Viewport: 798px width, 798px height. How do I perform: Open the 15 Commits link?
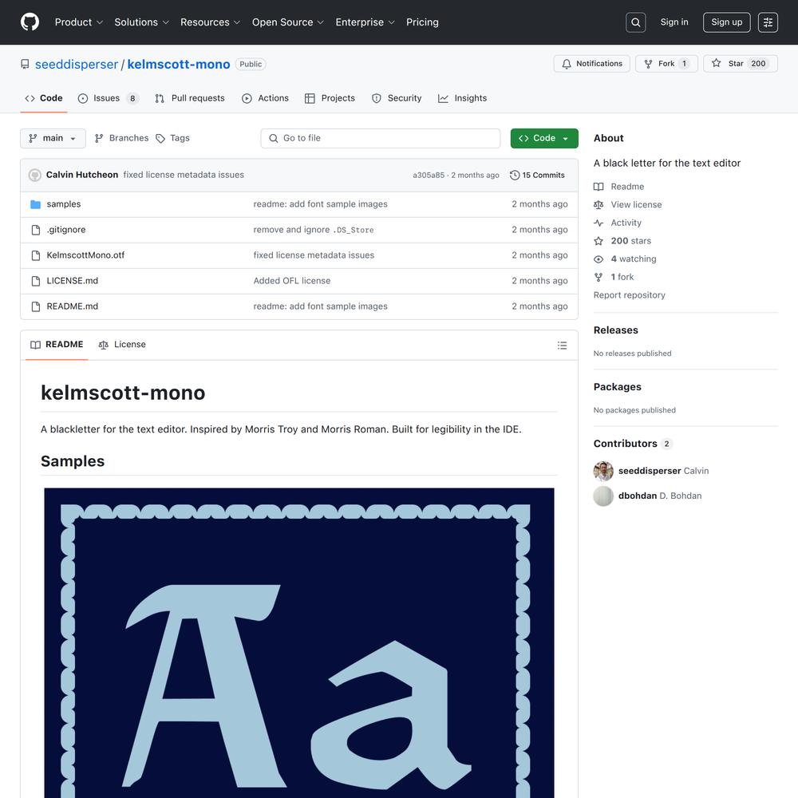pyautogui.click(x=537, y=175)
